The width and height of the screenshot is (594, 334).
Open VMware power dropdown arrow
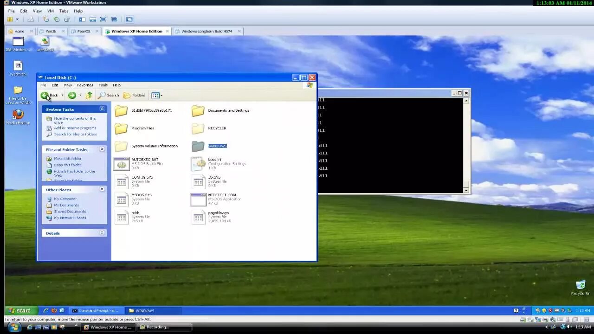click(x=17, y=19)
